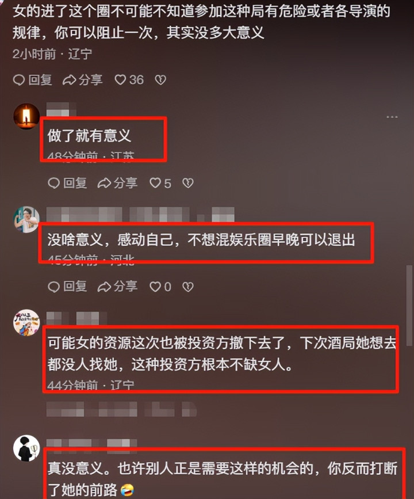Open the cartoon avatar of the 投资方 commenter
This screenshot has width=414, height=499.
click(x=26, y=322)
